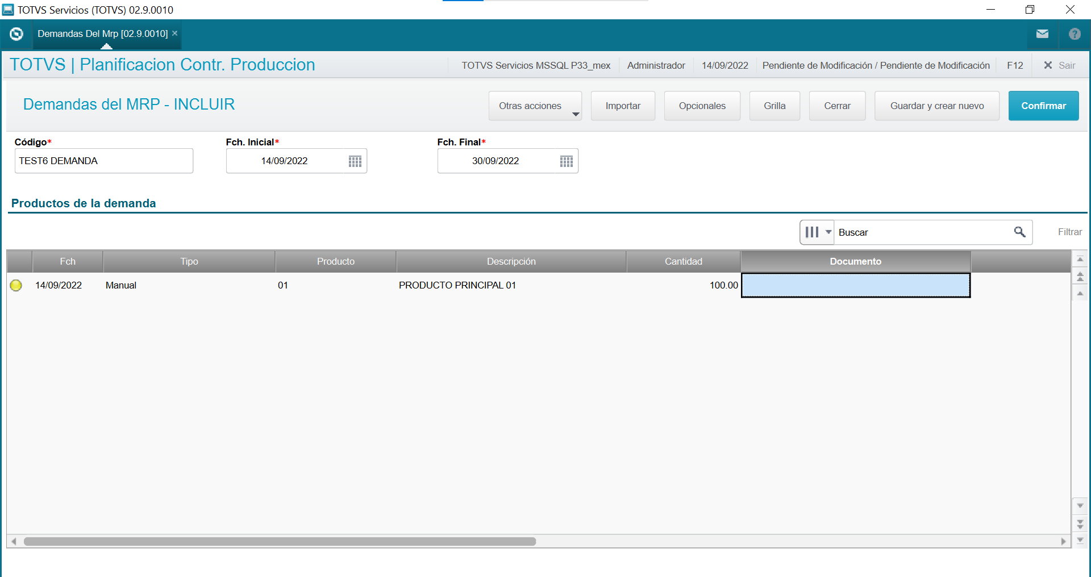Click the page-down double arrow
Viewport: 1091px width, 577px height.
pos(1080,523)
